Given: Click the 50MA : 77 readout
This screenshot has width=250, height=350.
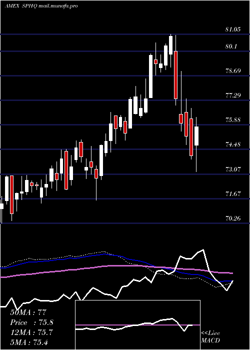Looking at the screenshot, I should 28,312.
